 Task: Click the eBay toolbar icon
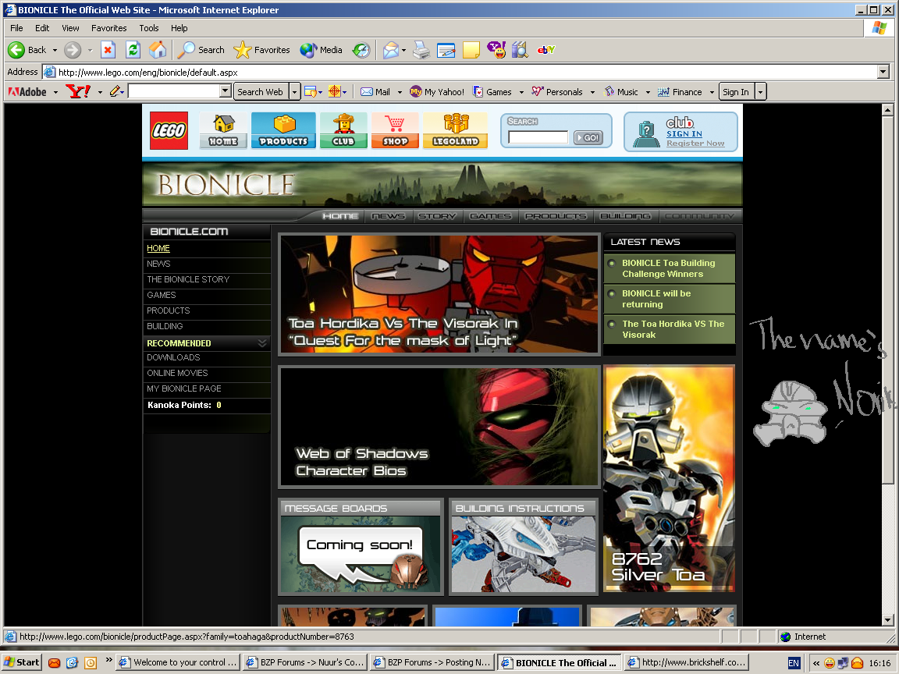pyautogui.click(x=545, y=50)
